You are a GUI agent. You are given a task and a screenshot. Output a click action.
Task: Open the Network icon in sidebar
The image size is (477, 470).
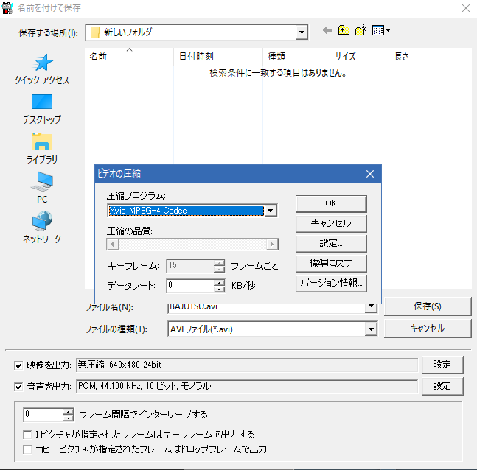42,222
